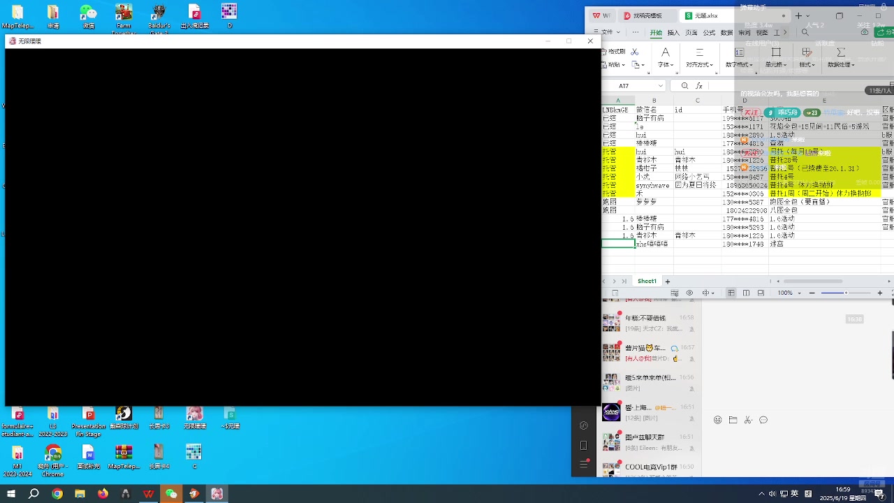This screenshot has width=894, height=503.
Task: Click the new tab plus button in WPS
Action: tap(798, 15)
